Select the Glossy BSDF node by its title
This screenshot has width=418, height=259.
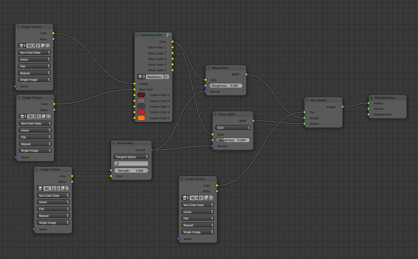point(227,114)
